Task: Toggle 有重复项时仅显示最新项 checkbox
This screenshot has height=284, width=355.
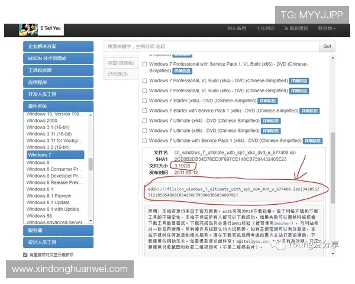Action: (25, 255)
